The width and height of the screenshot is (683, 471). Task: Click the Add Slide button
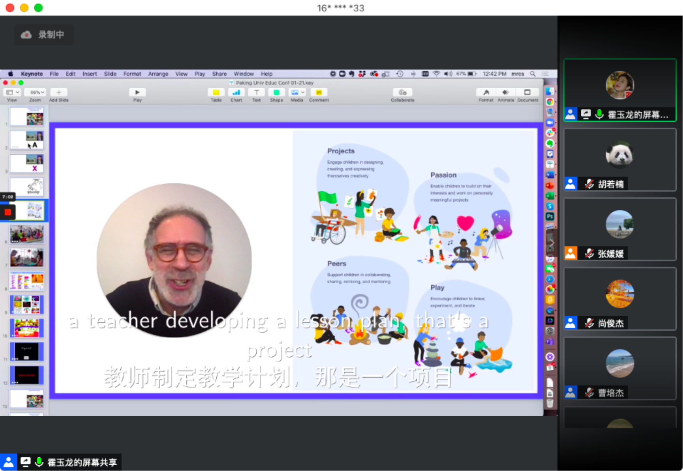point(59,93)
